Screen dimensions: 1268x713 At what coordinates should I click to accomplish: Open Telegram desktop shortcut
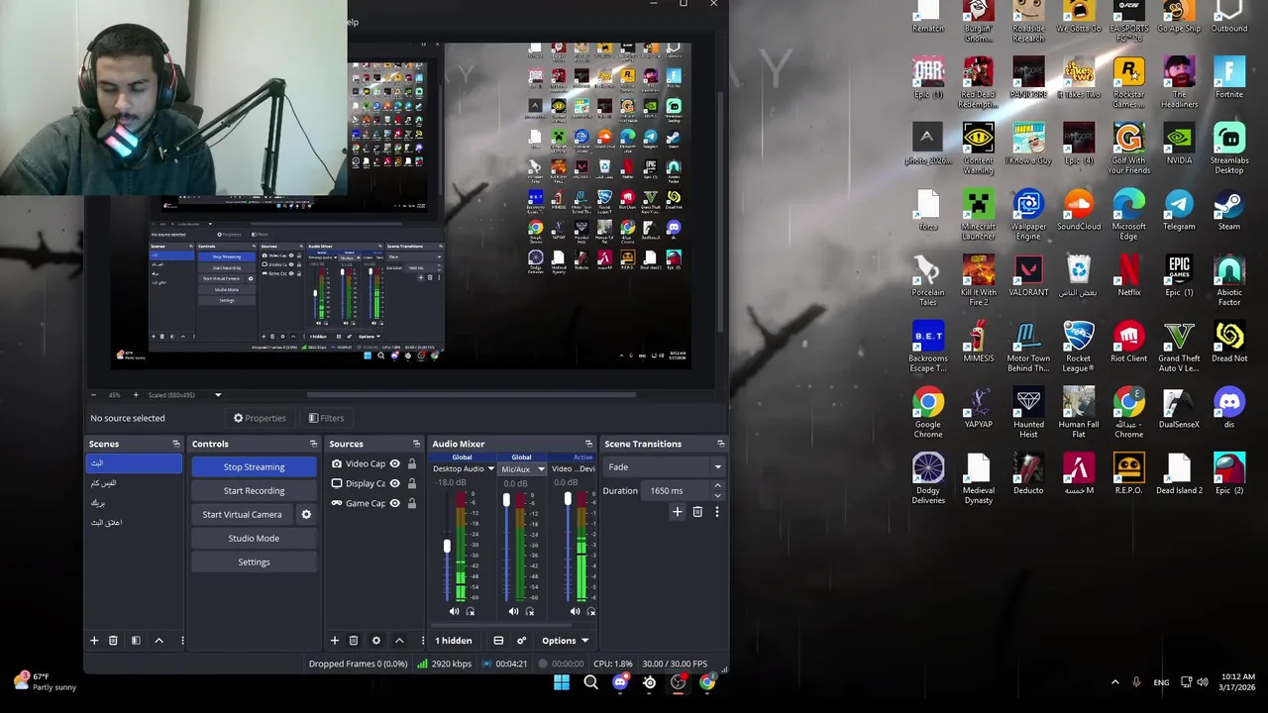1179,210
